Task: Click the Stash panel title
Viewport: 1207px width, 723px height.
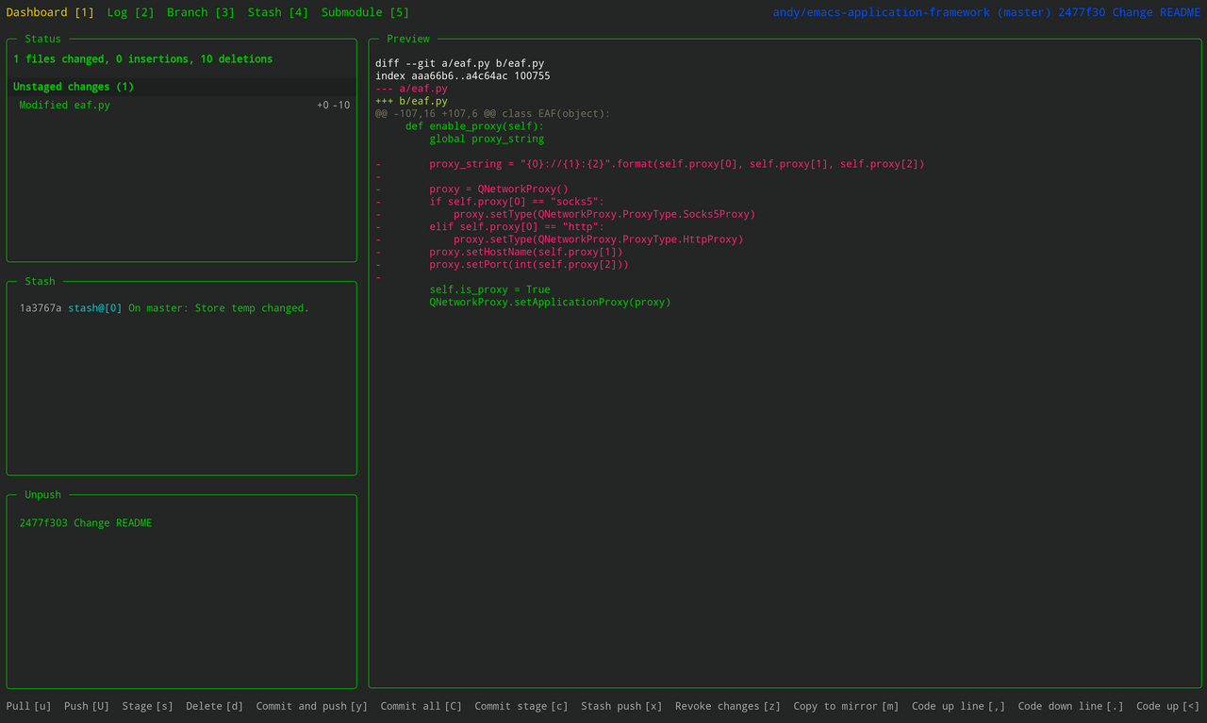Action: [x=40, y=281]
